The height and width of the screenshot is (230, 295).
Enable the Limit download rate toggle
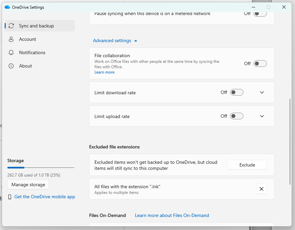pyautogui.click(x=236, y=92)
